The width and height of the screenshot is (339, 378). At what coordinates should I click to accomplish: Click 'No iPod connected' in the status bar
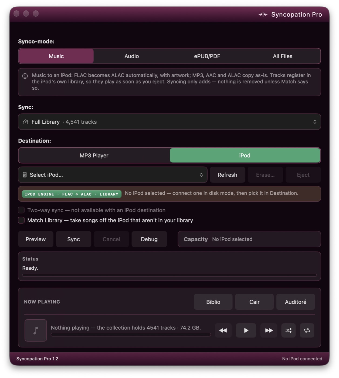pyautogui.click(x=302, y=359)
